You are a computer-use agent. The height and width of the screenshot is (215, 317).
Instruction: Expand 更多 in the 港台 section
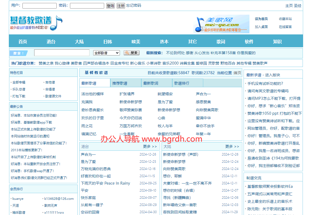(150, 146)
